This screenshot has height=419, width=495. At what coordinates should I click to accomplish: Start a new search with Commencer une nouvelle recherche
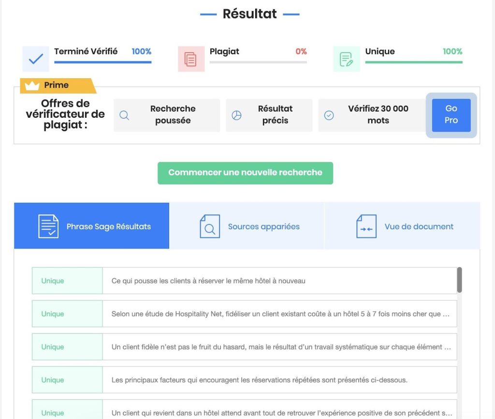click(x=245, y=173)
